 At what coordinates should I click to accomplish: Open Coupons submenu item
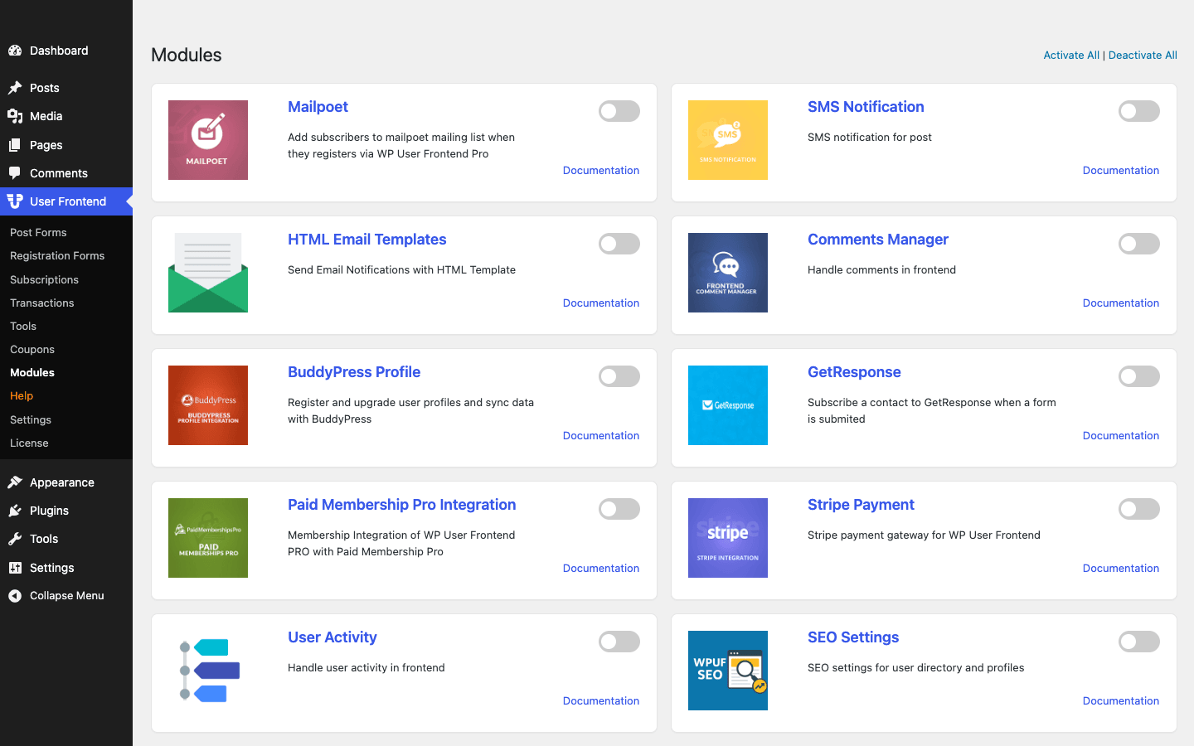[32, 350]
